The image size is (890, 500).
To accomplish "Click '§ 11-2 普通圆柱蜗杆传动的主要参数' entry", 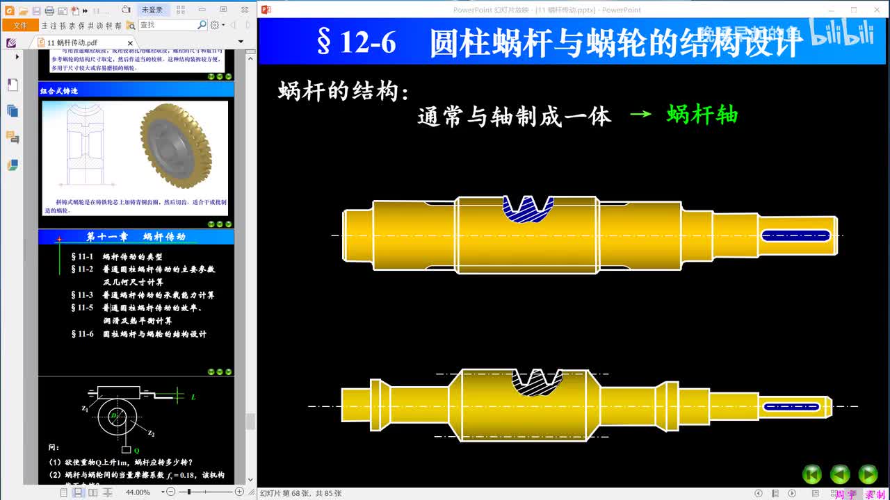I will coord(143,269).
